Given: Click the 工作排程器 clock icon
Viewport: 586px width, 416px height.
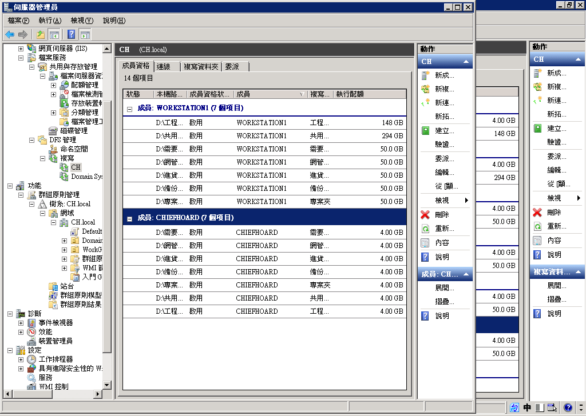Looking at the screenshot, I should coord(32,359).
